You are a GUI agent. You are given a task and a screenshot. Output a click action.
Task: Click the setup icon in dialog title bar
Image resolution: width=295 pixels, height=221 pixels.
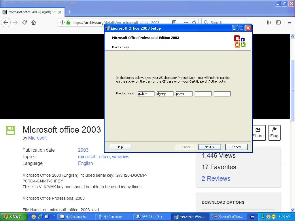[x=108, y=28]
